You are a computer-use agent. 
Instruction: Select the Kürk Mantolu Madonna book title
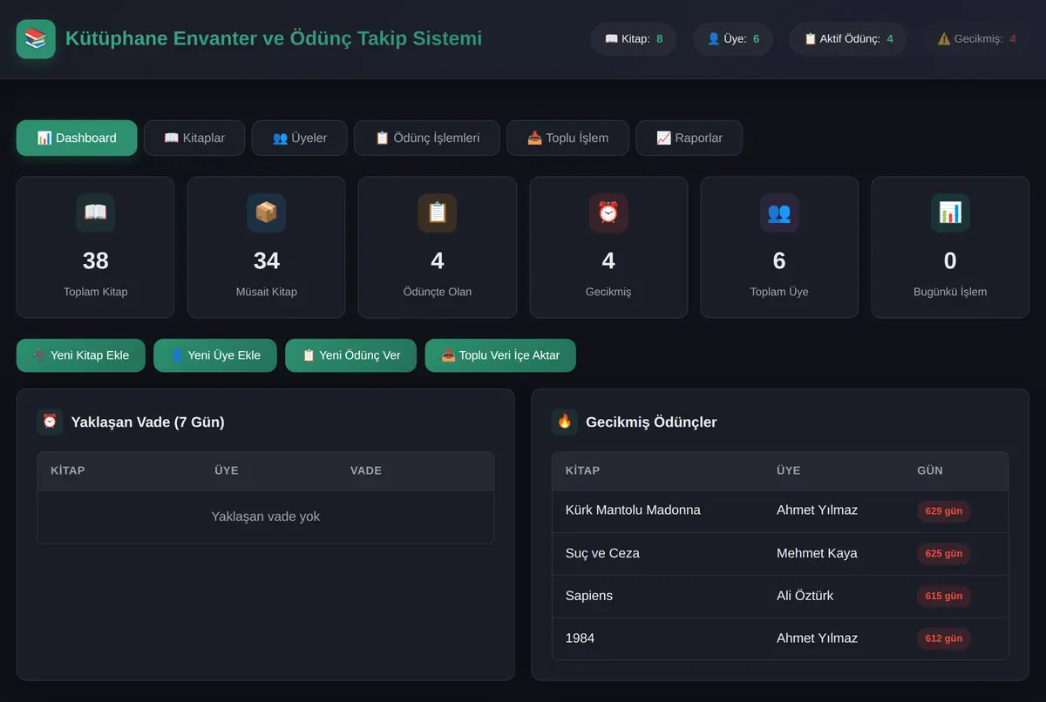(x=633, y=510)
